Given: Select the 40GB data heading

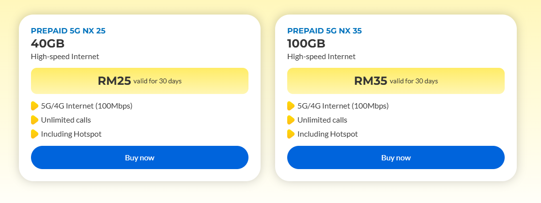Looking at the screenshot, I should tap(47, 44).
